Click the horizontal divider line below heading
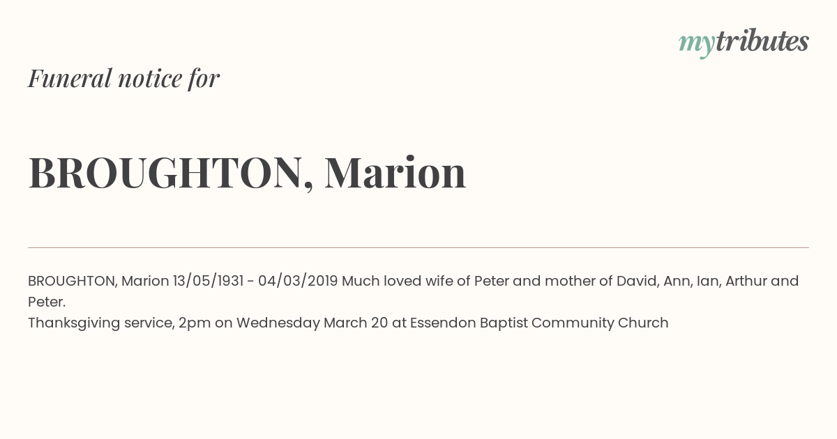 (418, 247)
